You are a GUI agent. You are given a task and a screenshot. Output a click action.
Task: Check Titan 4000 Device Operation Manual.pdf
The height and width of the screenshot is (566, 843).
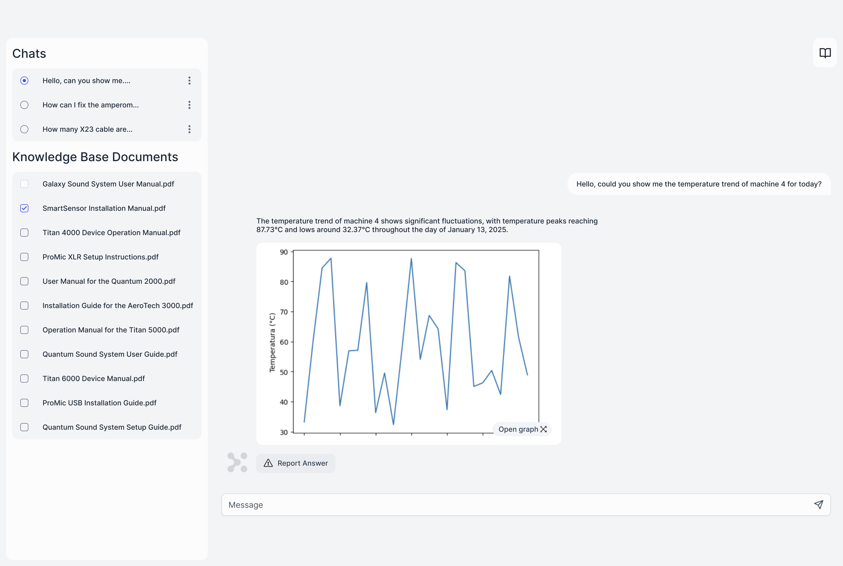coord(24,232)
